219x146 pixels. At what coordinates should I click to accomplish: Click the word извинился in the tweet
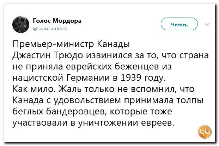point(109,55)
